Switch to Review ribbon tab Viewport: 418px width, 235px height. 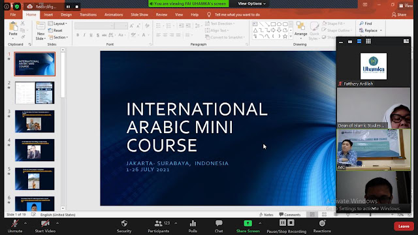[x=161, y=14]
